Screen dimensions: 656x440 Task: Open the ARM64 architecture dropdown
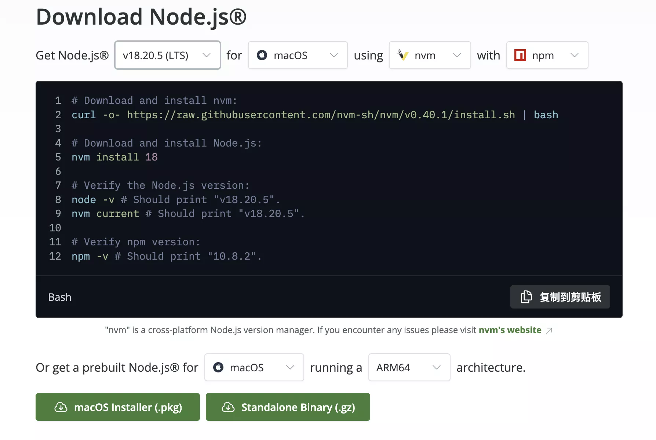409,367
